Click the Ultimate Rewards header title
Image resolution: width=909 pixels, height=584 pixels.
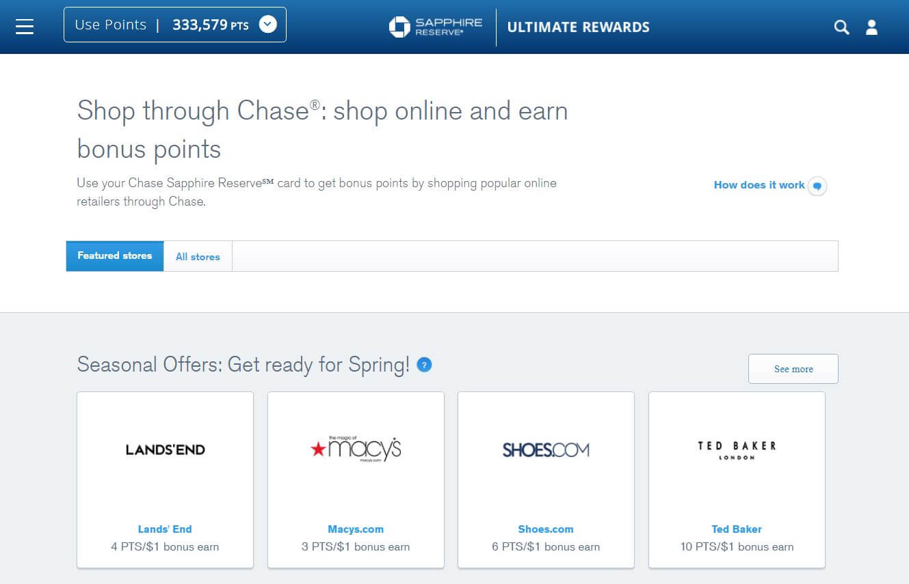click(579, 27)
